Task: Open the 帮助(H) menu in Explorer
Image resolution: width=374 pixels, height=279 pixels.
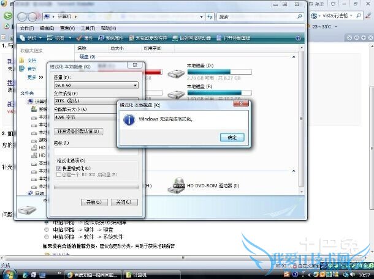Action: coord(109,28)
